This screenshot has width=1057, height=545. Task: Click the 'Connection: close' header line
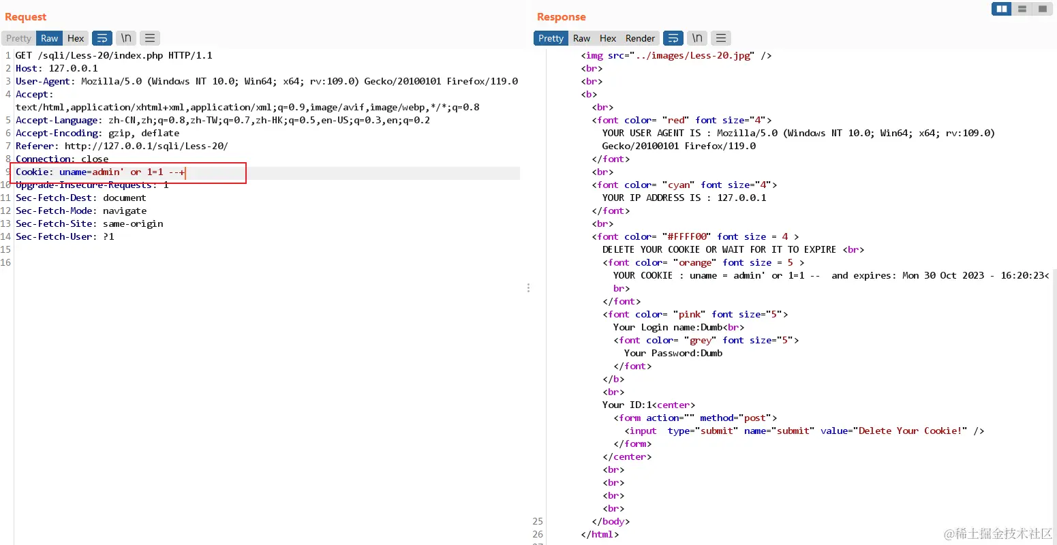tap(62, 159)
